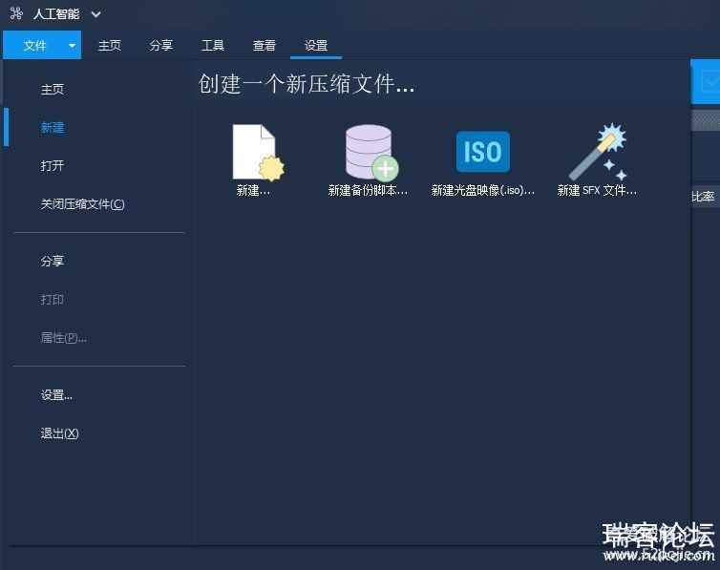The height and width of the screenshot is (570, 720).
Task: Open the 查看 ribbon tab
Action: point(265,45)
